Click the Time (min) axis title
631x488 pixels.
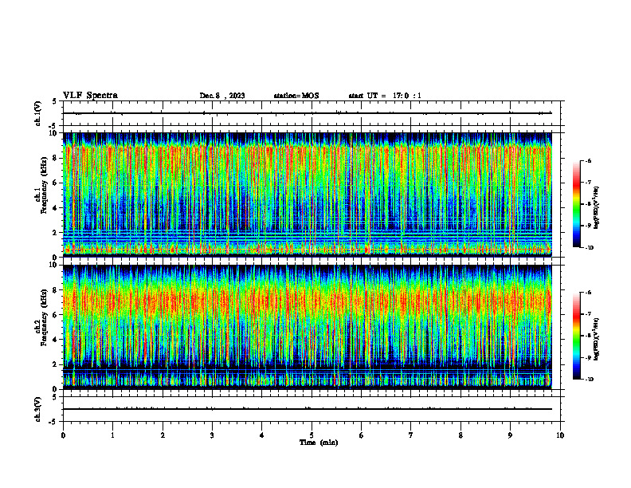(319, 443)
